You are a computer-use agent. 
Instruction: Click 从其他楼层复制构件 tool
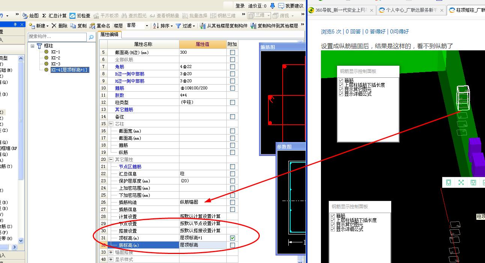[x=224, y=26]
